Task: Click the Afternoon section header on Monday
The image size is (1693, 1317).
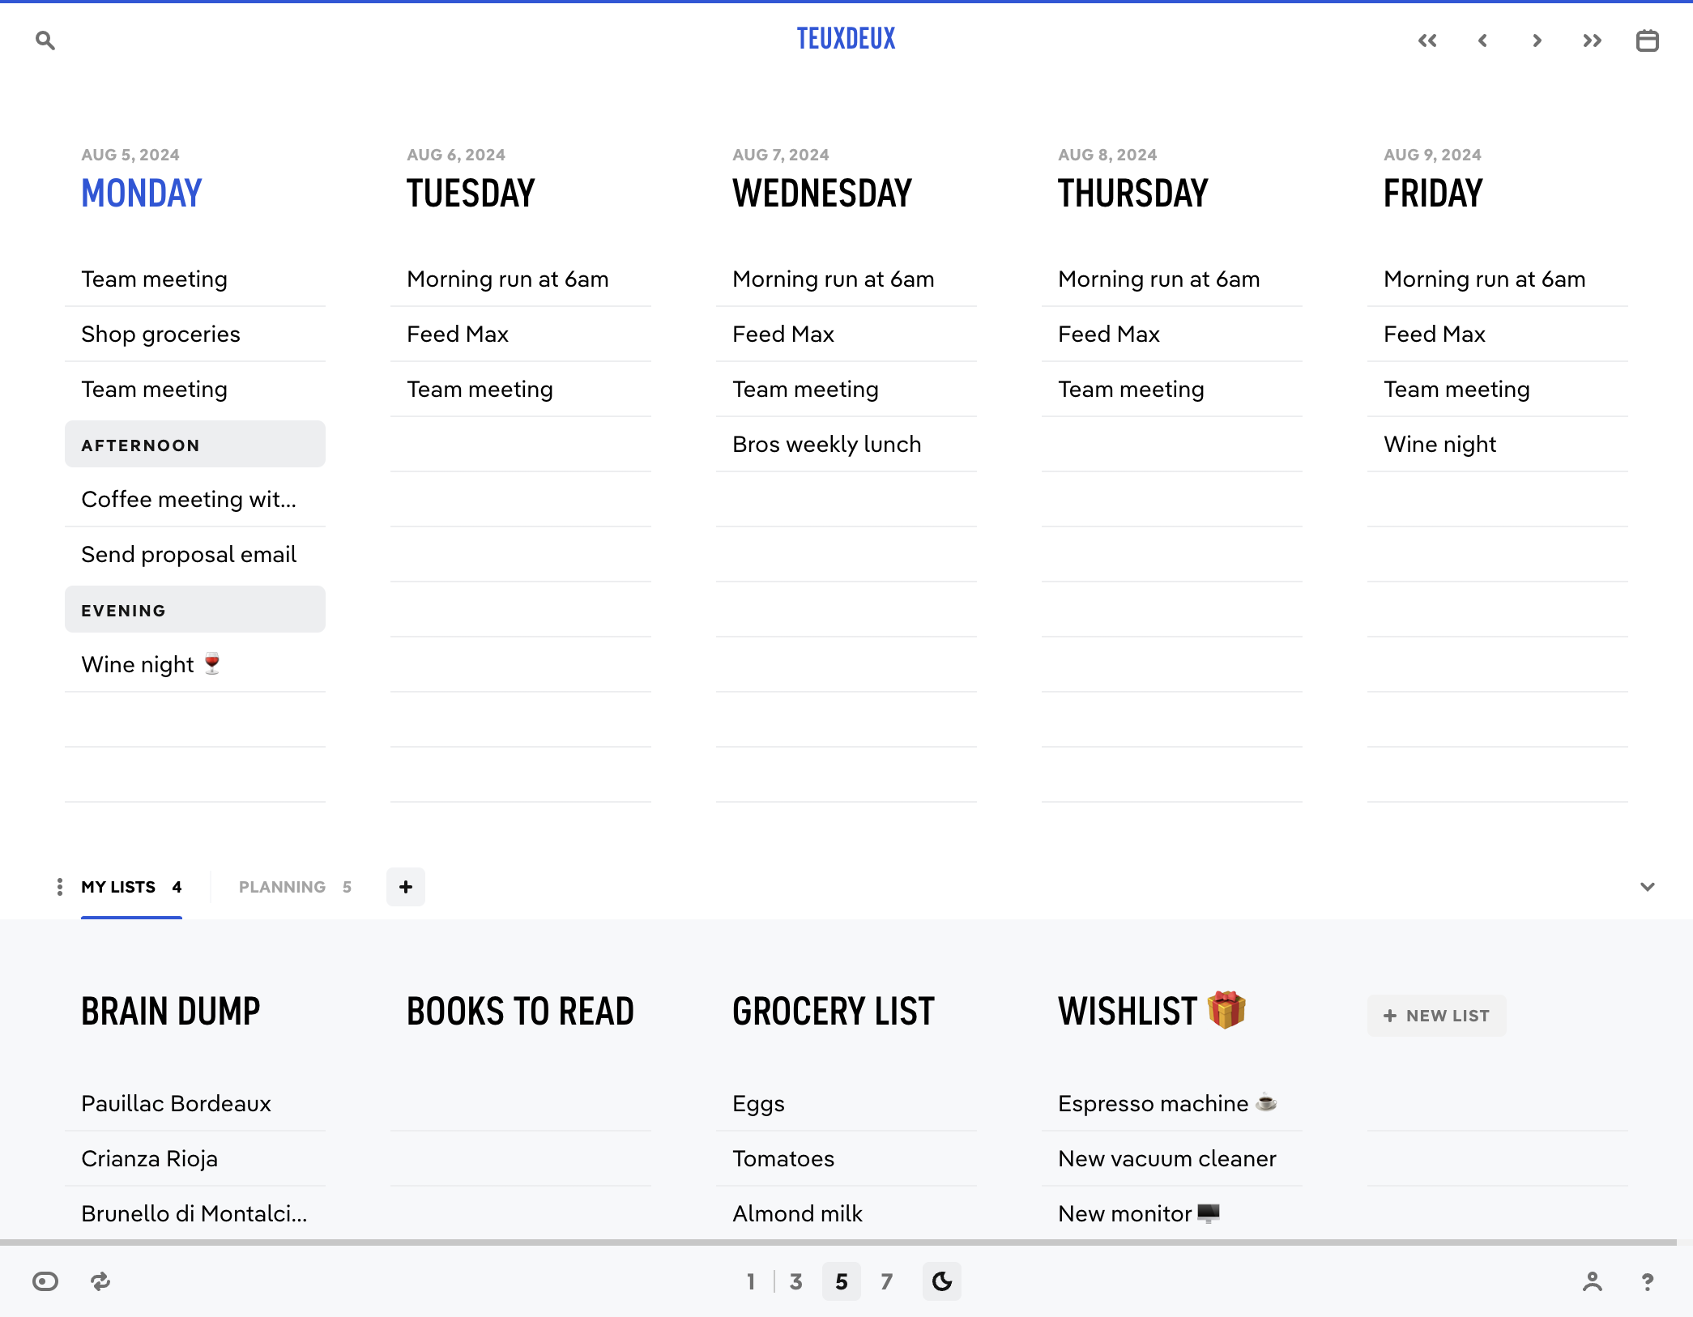Action: (x=195, y=445)
